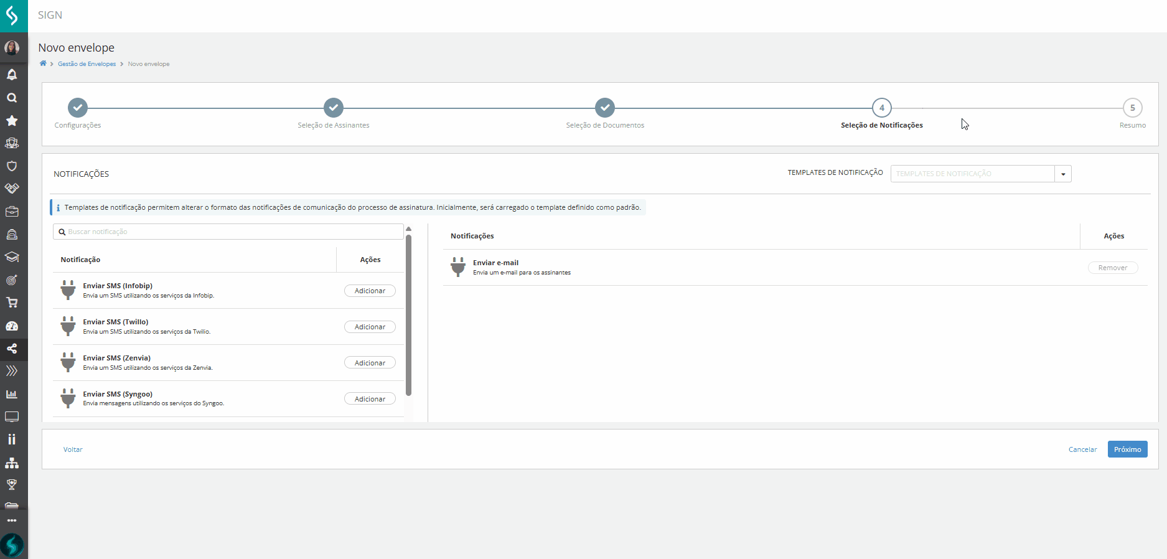The height and width of the screenshot is (559, 1167).
Task: Click the blue info icon in template note
Action: 58,208
